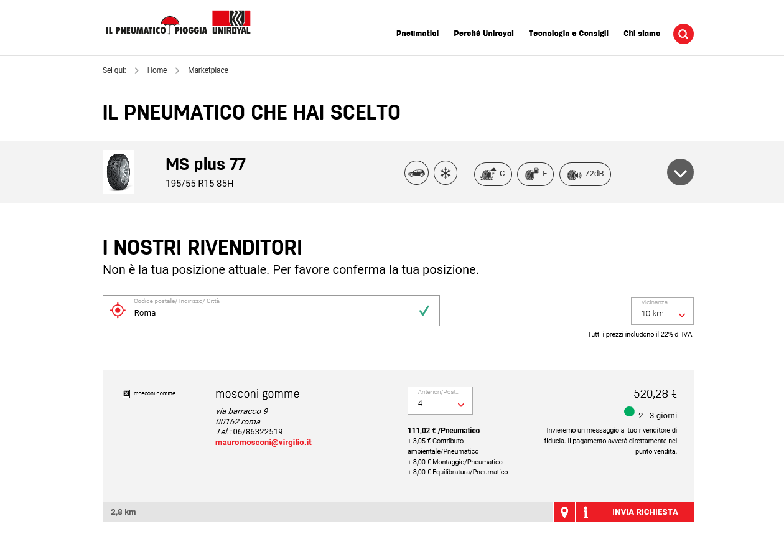Click the winter snowflake icon
This screenshot has width=784, height=539.
[x=446, y=173]
